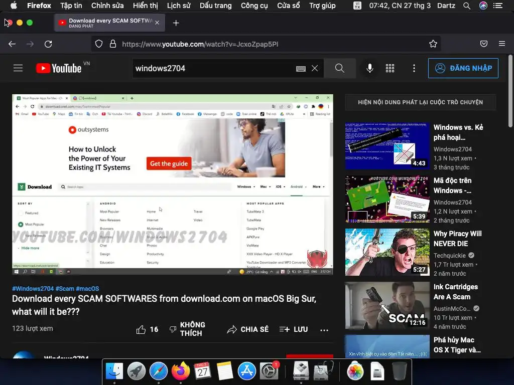Viewport: 514px width, 385px height.
Task: Open Calendar icon in dock
Action: pos(203,371)
